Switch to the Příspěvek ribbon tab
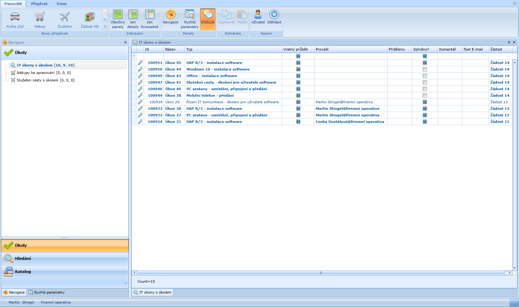 click(x=39, y=4)
